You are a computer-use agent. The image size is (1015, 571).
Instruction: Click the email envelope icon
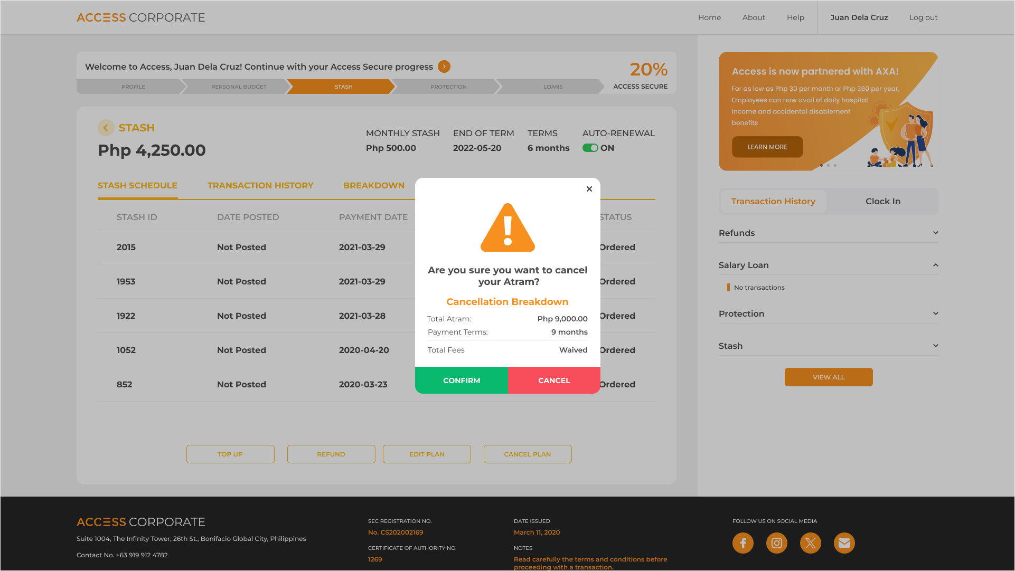click(x=844, y=543)
